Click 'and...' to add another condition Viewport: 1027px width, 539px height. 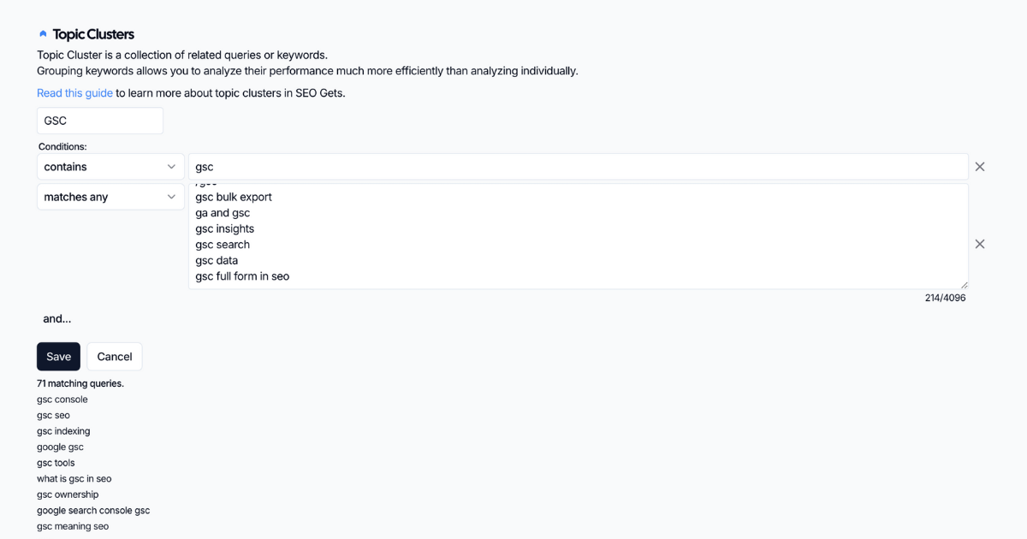(56, 318)
